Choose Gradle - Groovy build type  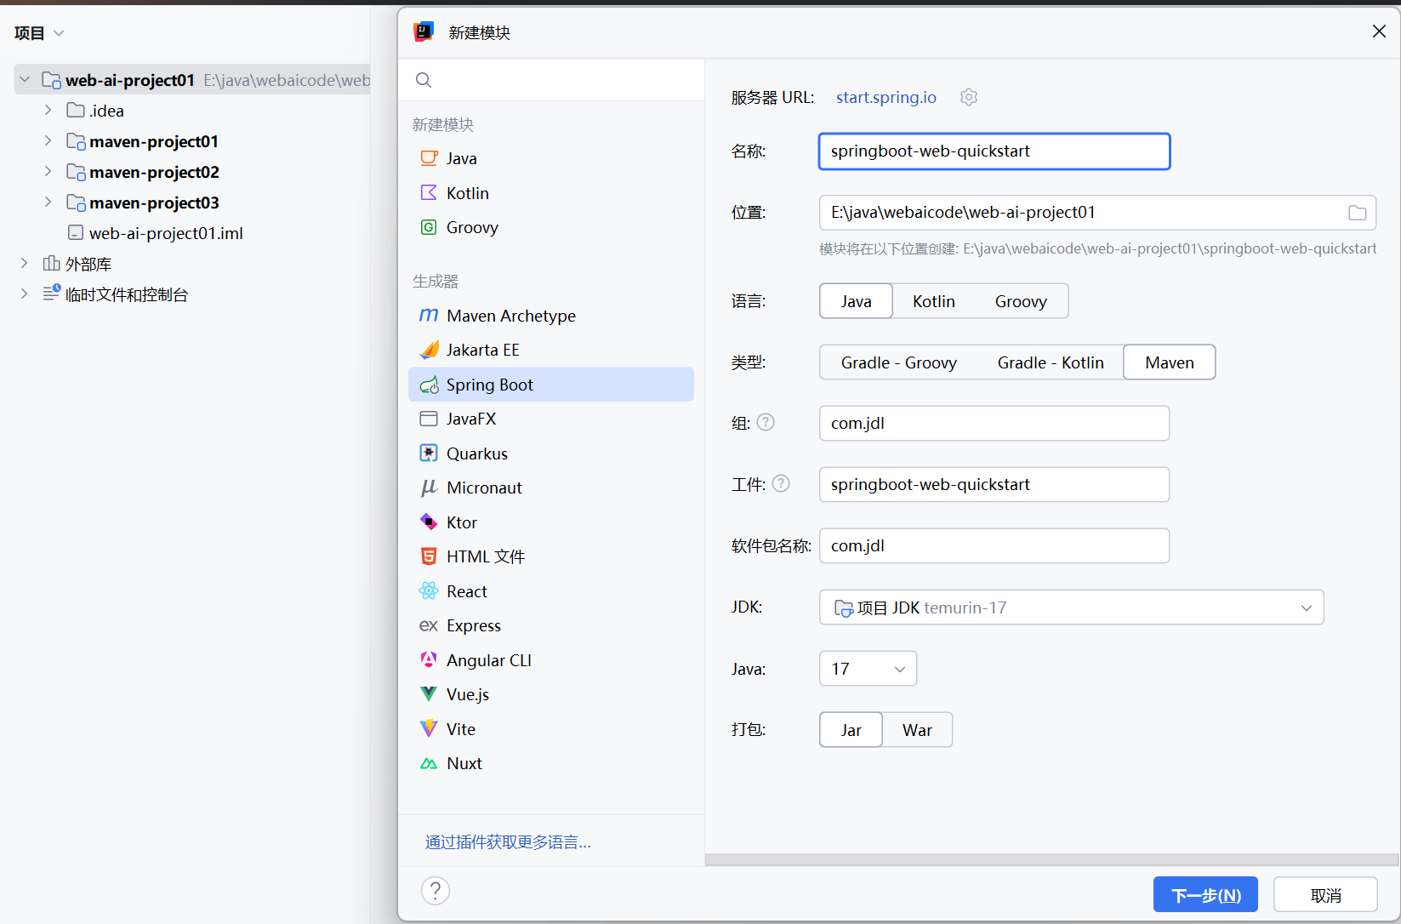[x=899, y=362]
